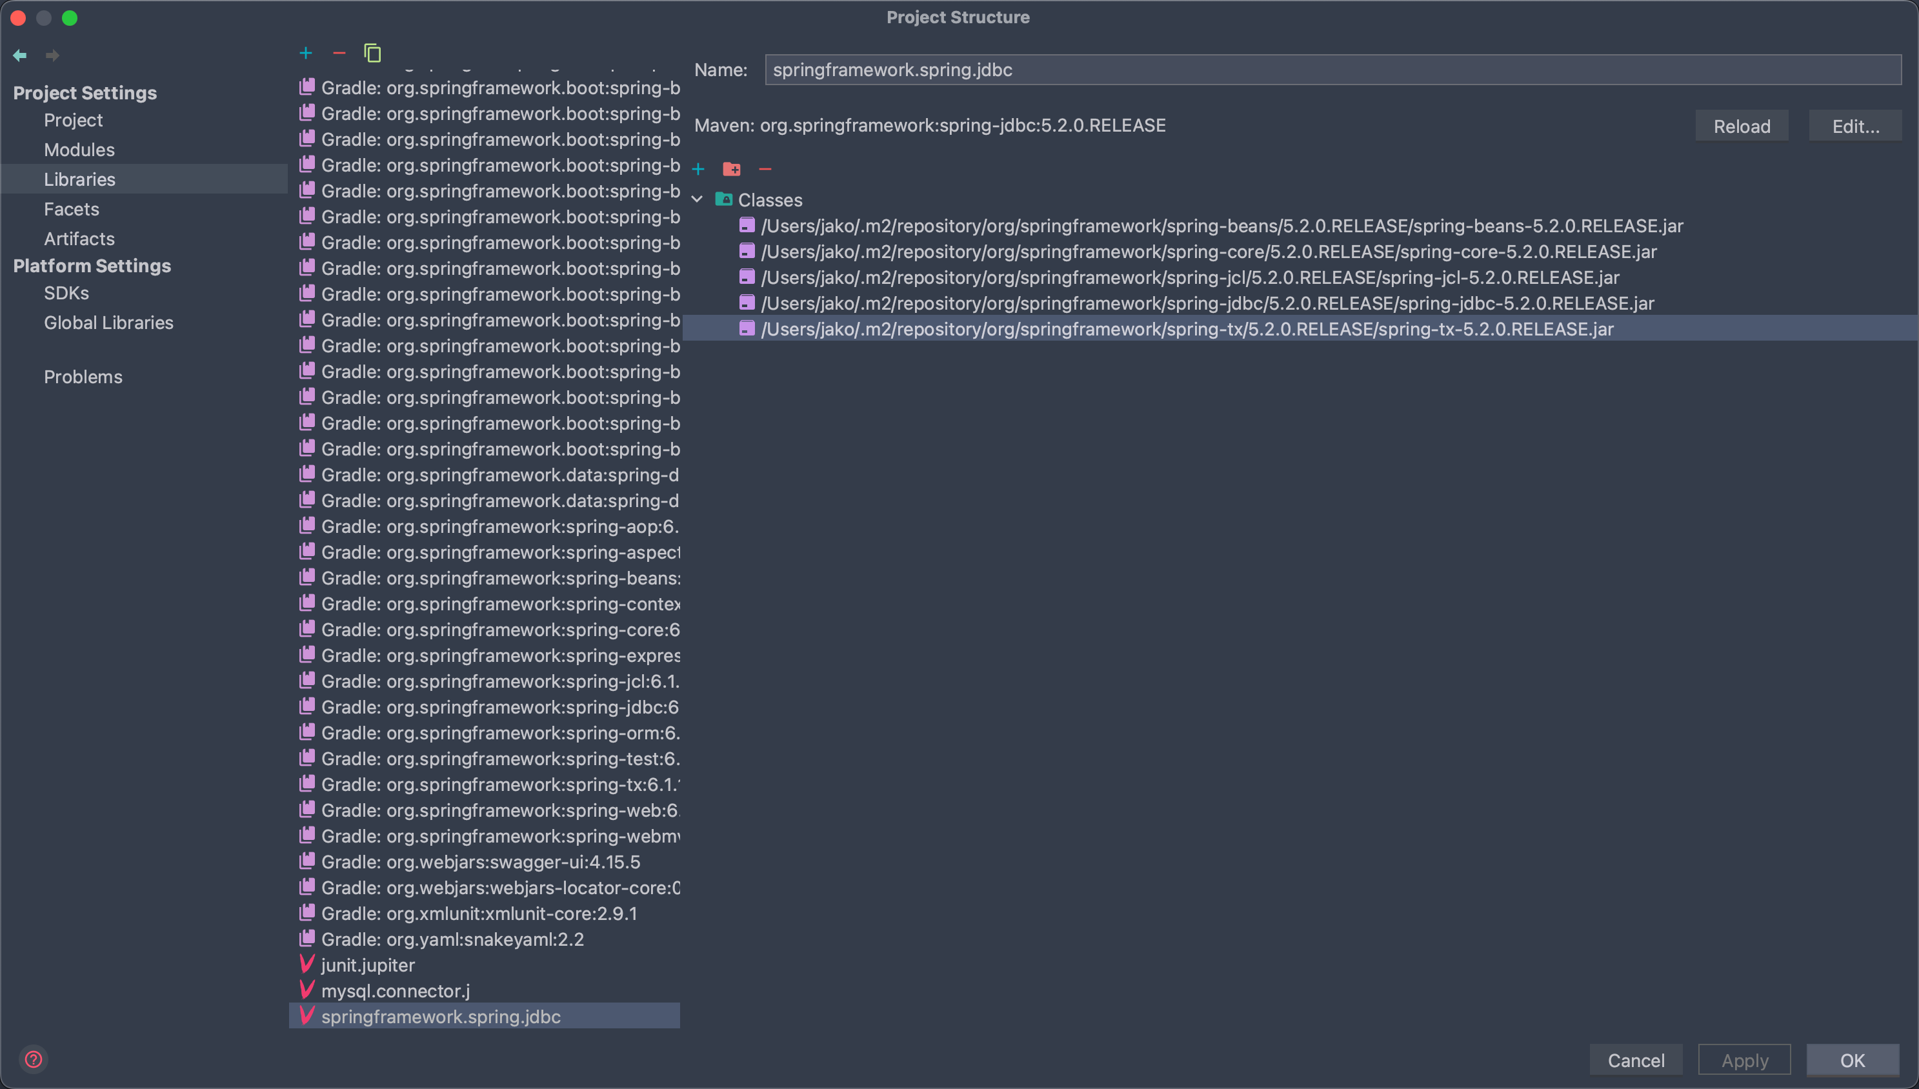Open Modules in Project Settings
The height and width of the screenshot is (1089, 1919).
click(x=79, y=150)
